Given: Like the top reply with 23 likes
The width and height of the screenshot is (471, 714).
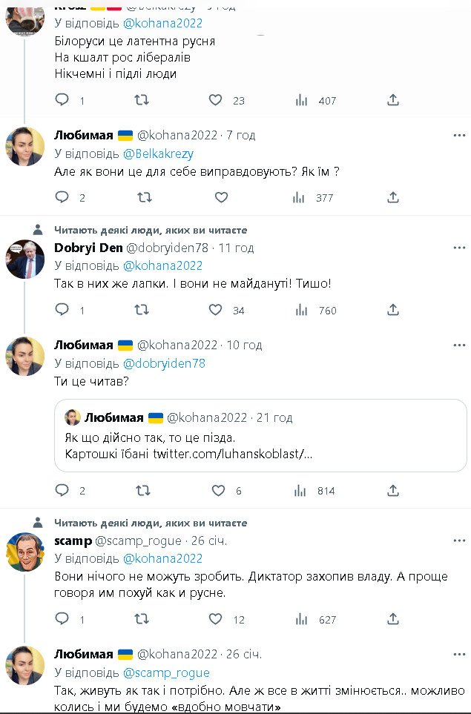Looking at the screenshot, I should [x=216, y=100].
